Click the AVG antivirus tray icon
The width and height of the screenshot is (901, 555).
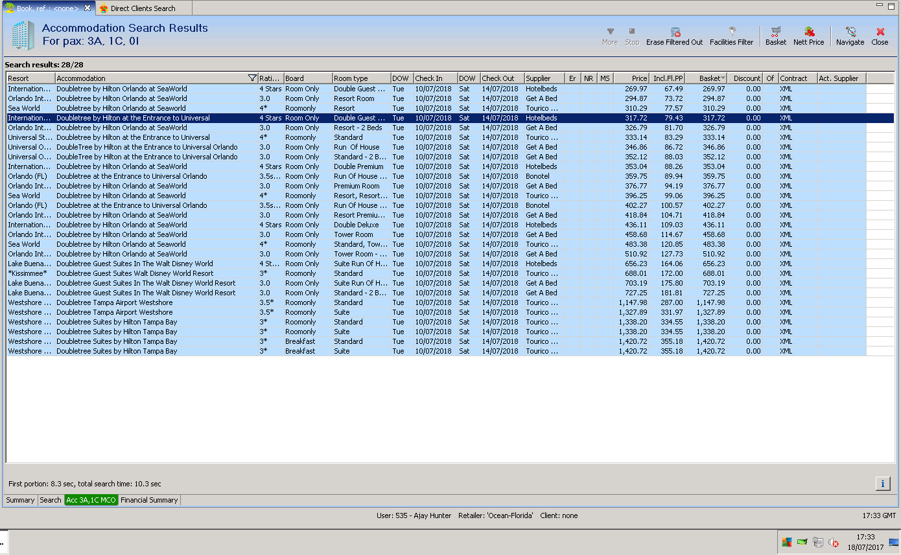pyautogui.click(x=787, y=543)
